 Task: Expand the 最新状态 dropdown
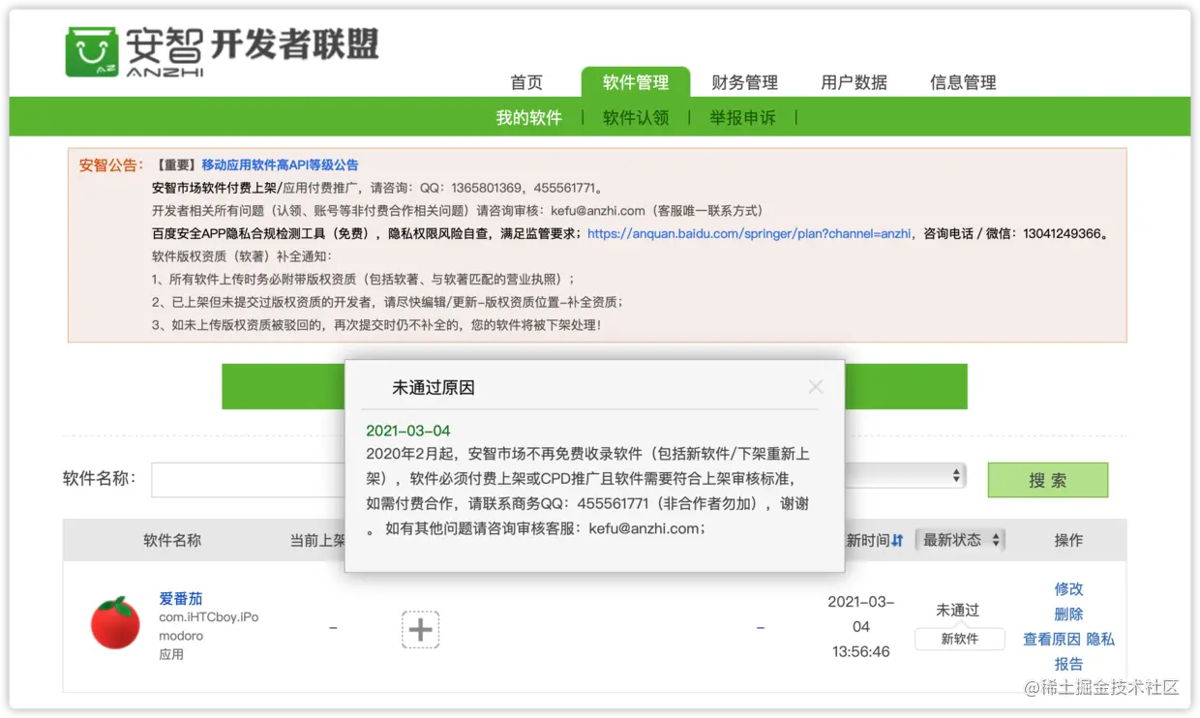[960, 540]
